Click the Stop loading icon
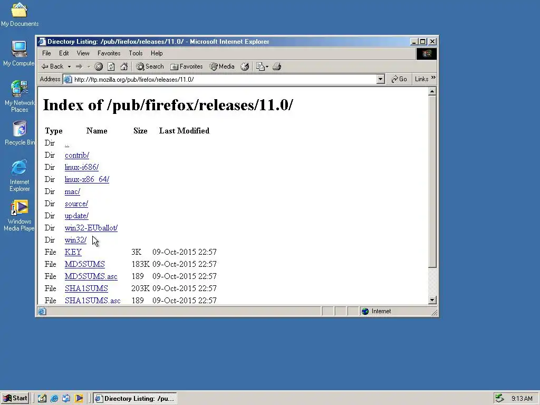 point(99,66)
